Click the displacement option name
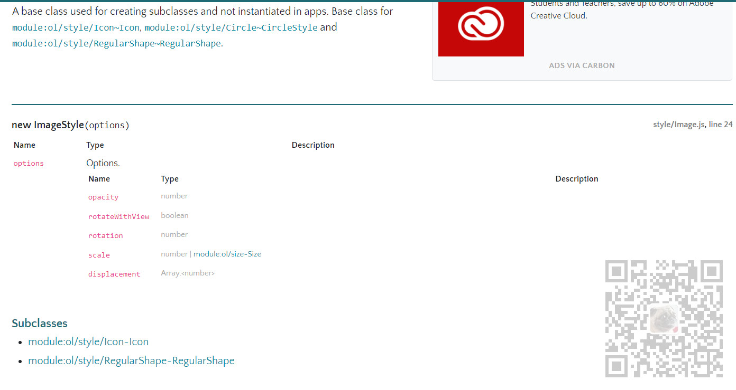The height and width of the screenshot is (390, 736). point(114,274)
